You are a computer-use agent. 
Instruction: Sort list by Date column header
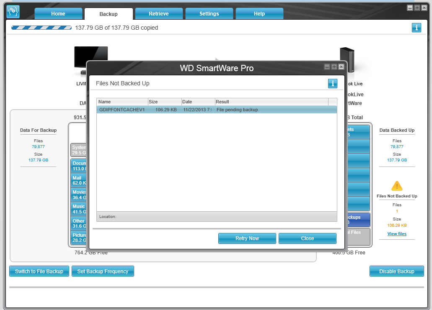[x=198, y=102]
